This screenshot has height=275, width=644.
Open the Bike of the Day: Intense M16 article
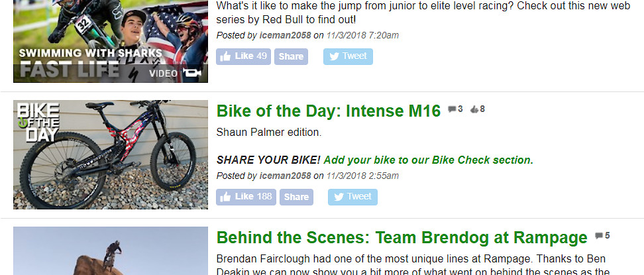pos(328,111)
